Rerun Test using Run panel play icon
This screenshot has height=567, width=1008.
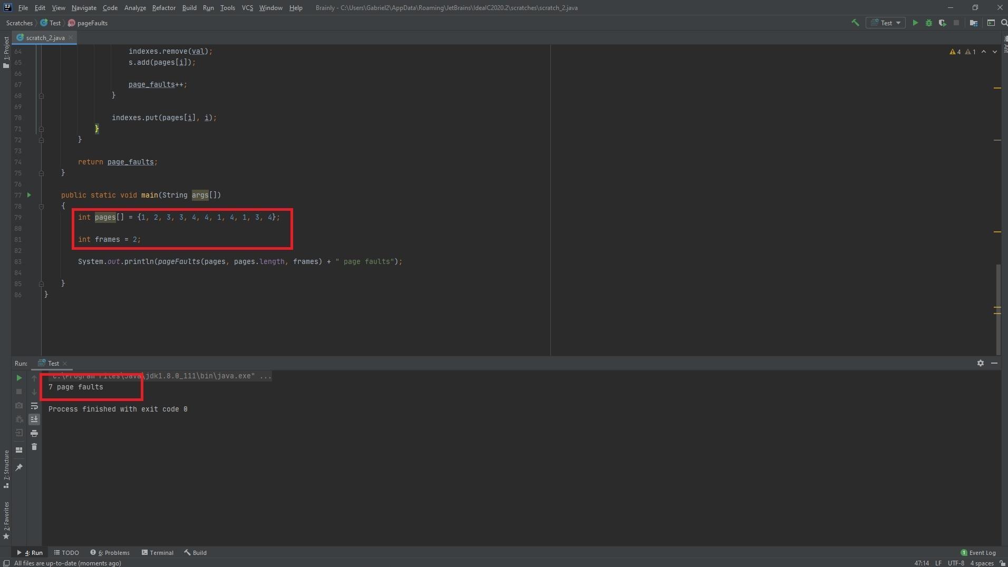(x=19, y=378)
